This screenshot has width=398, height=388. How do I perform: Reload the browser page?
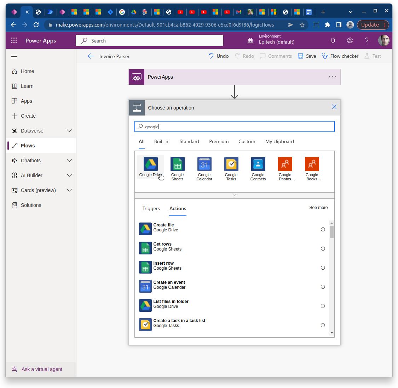36,25
